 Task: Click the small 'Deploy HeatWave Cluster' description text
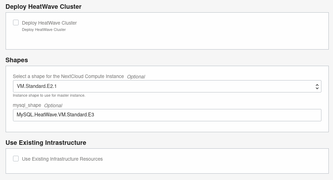[44, 30]
